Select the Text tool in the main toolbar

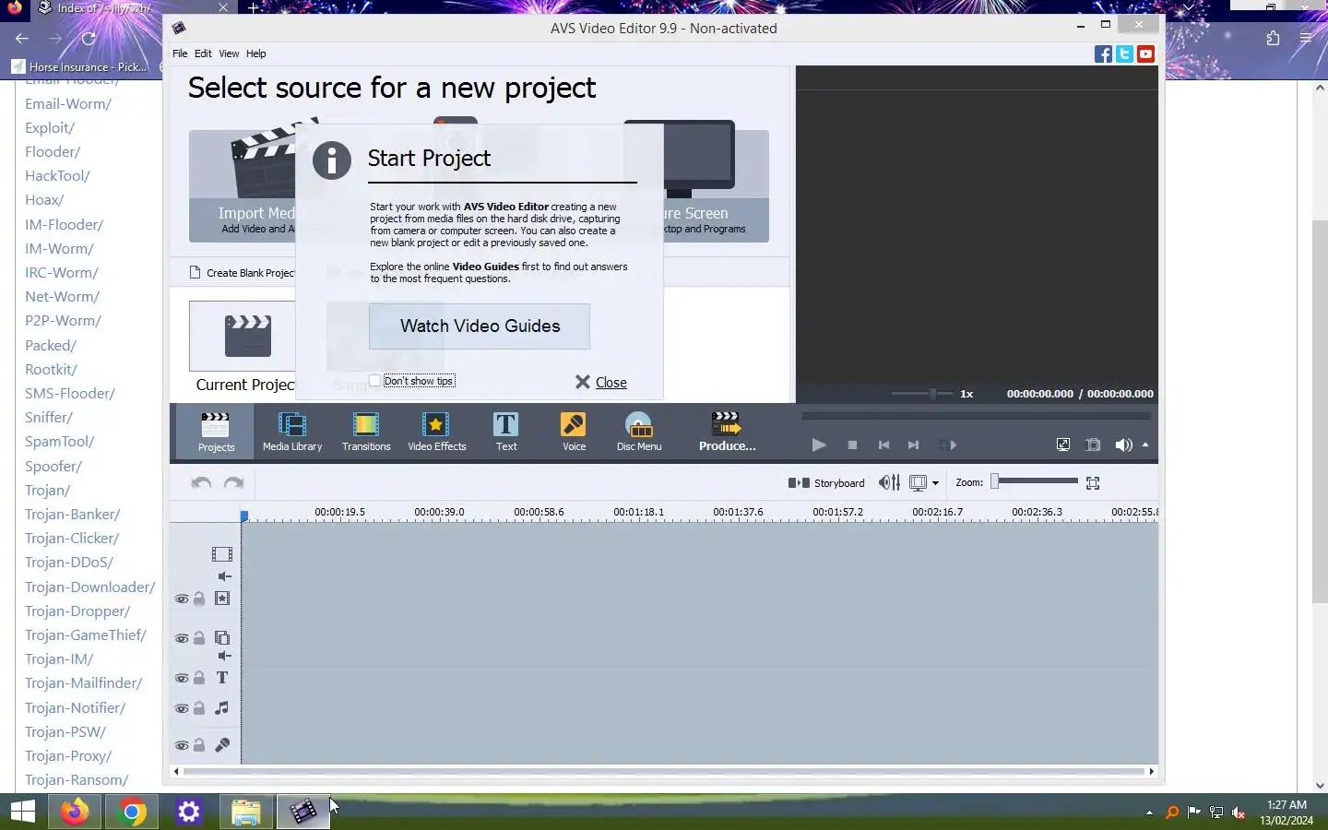[506, 432]
